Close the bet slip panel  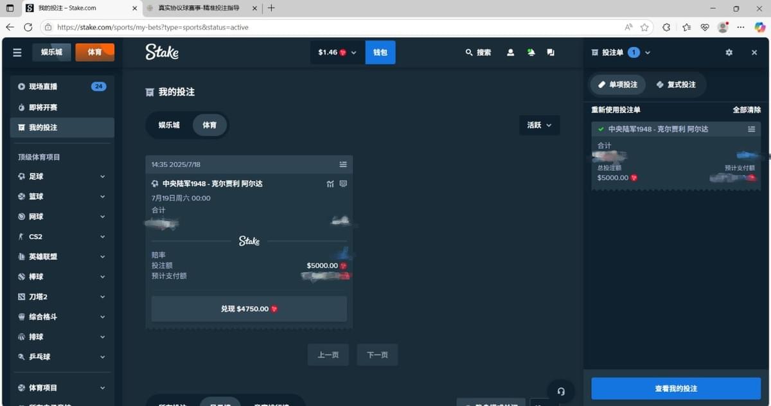754,53
